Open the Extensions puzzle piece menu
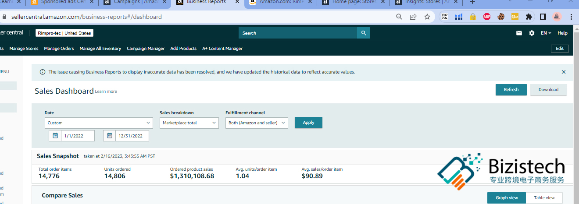The image size is (579, 204). click(x=529, y=17)
